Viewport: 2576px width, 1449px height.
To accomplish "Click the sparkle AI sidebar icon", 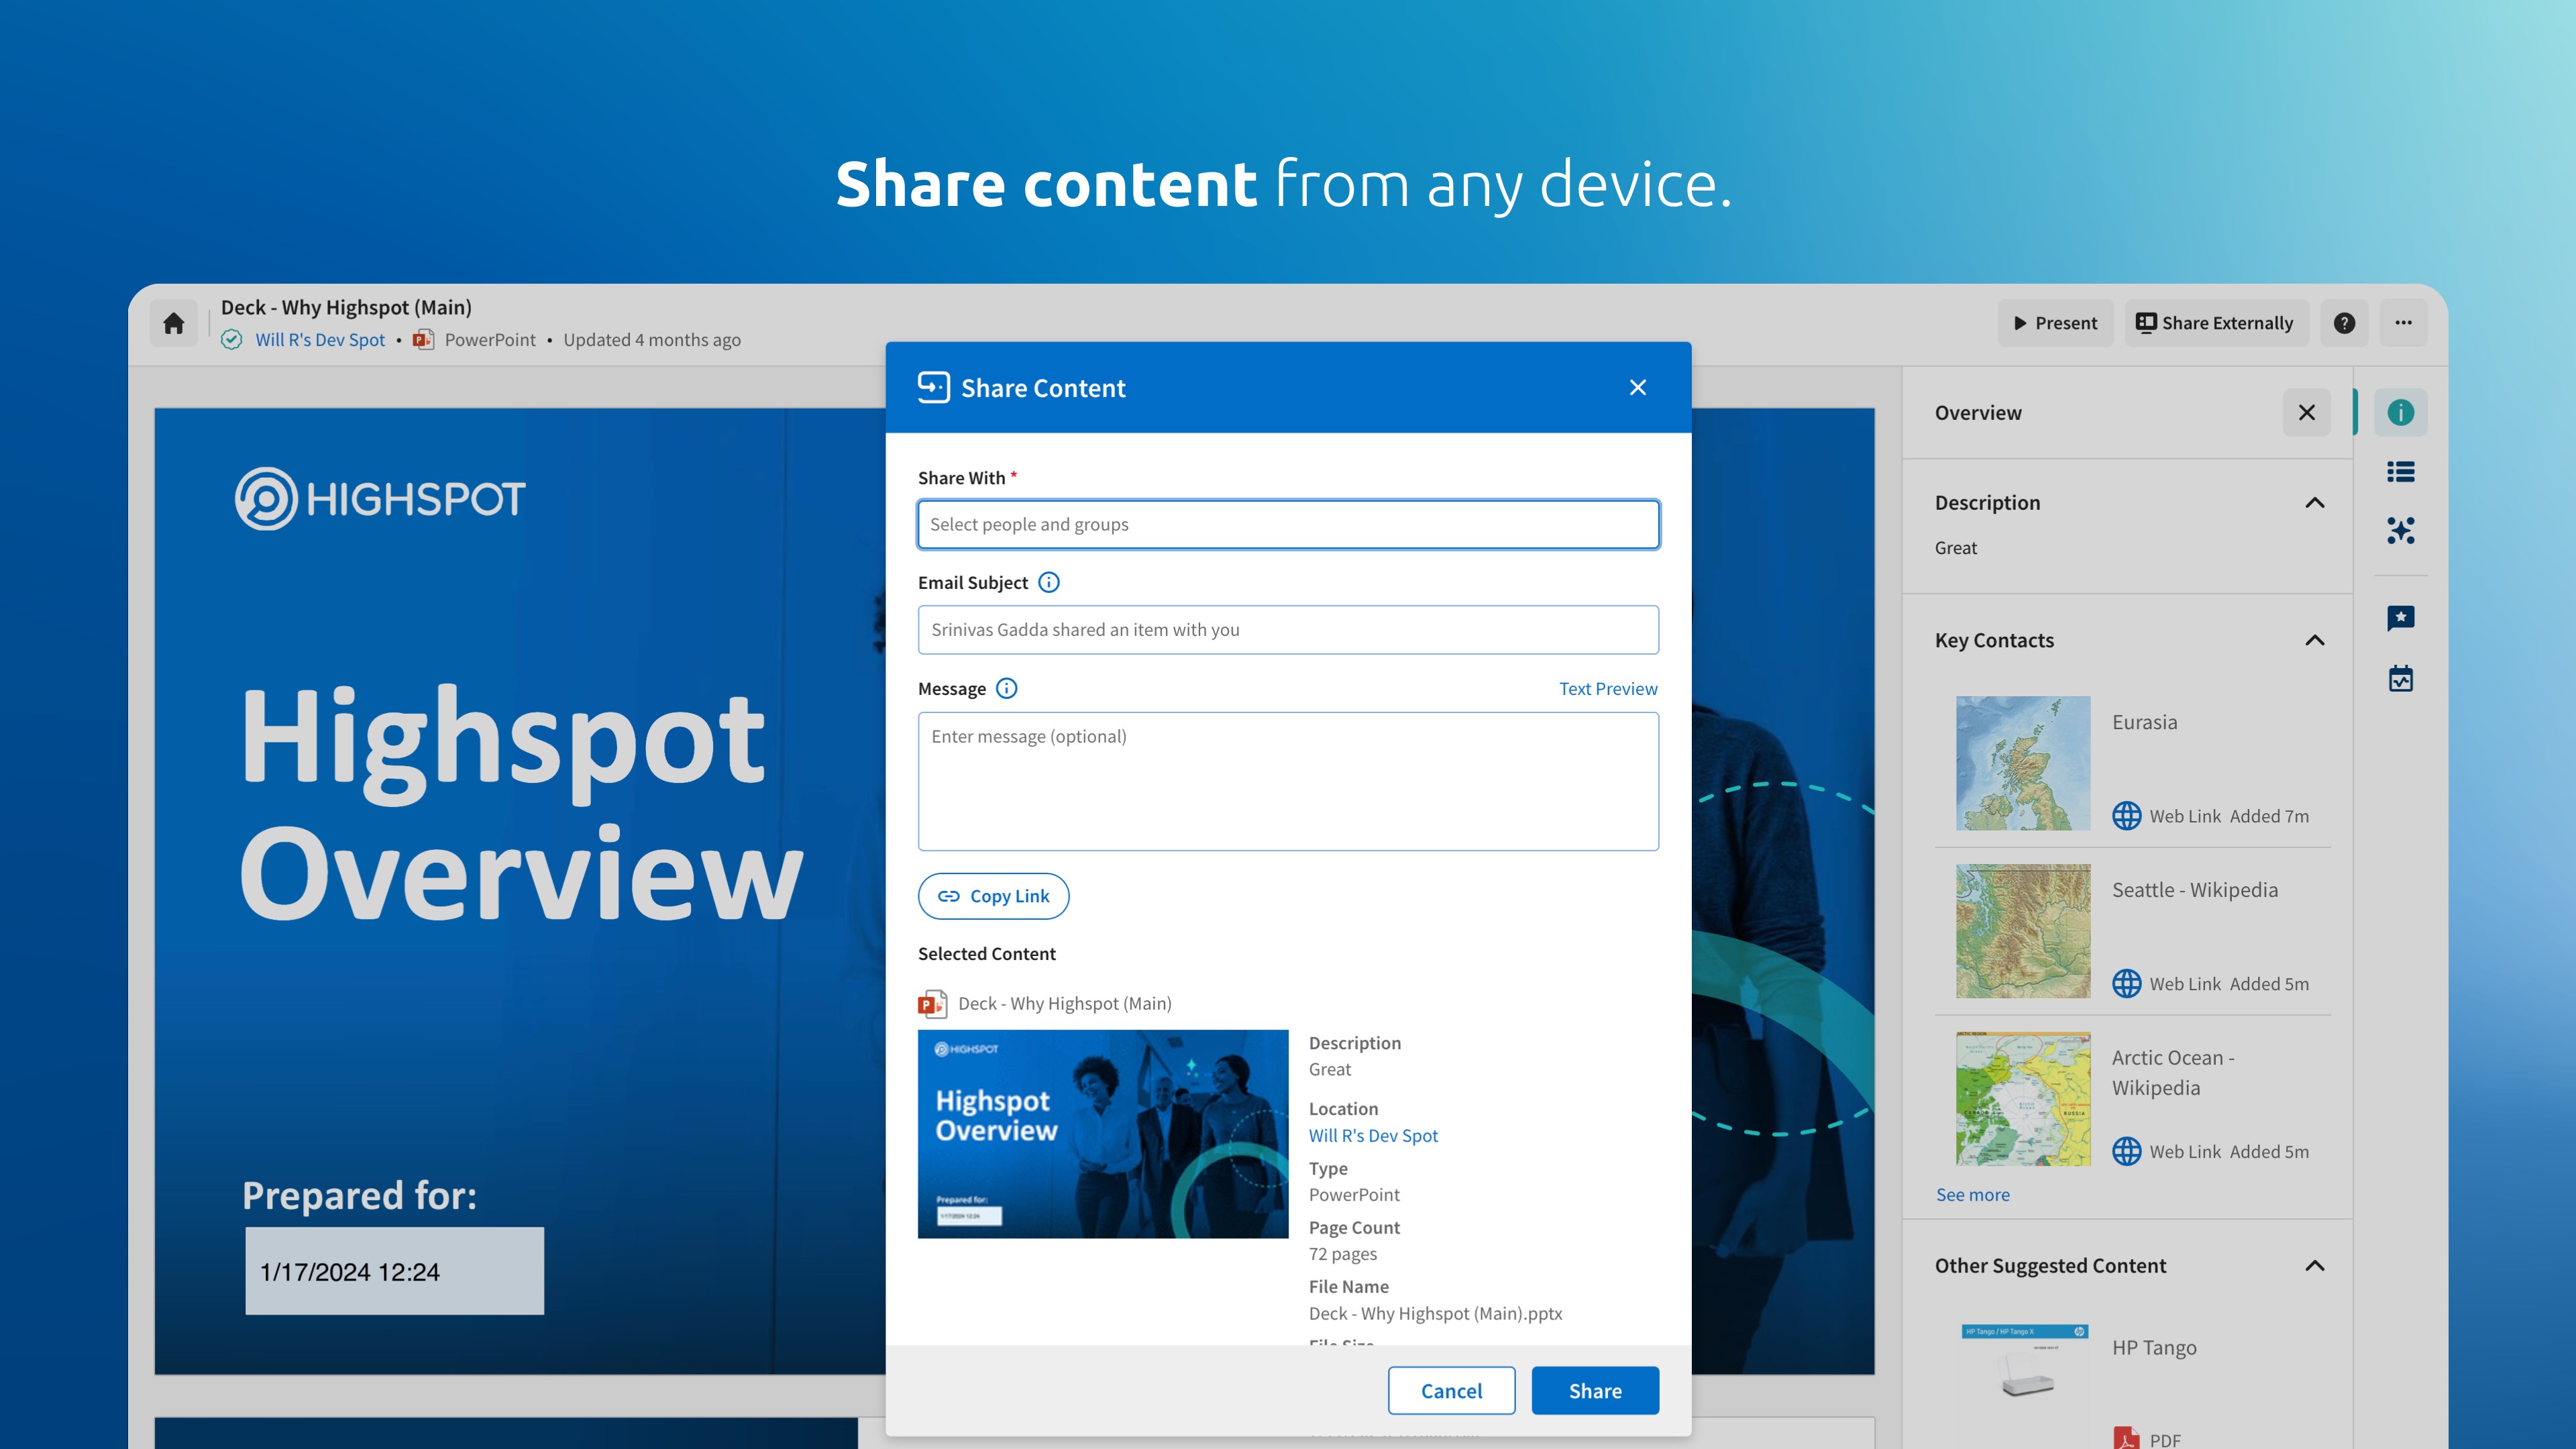I will [x=2400, y=530].
